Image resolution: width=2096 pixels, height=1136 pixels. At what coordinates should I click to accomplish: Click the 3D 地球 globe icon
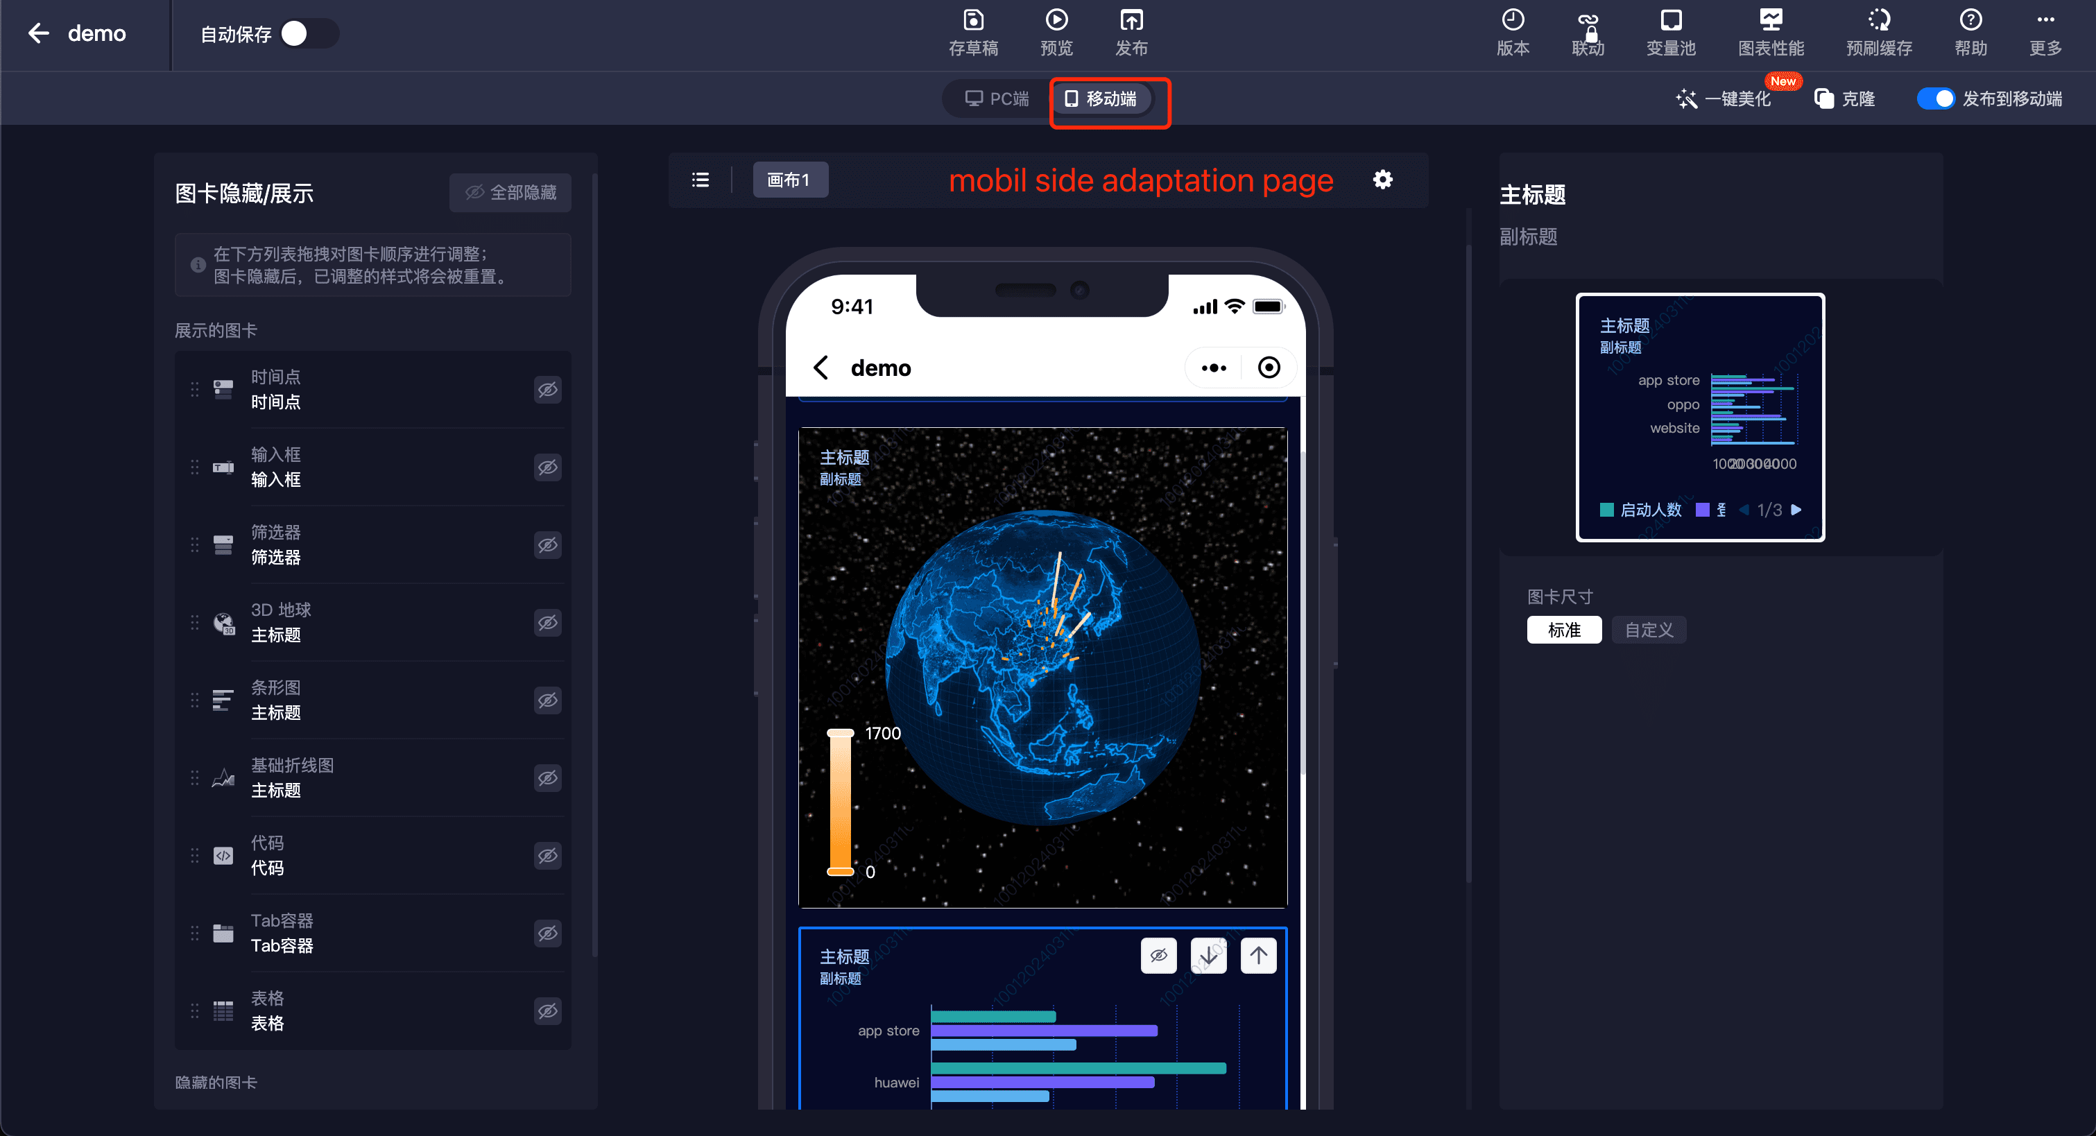pos(224,623)
